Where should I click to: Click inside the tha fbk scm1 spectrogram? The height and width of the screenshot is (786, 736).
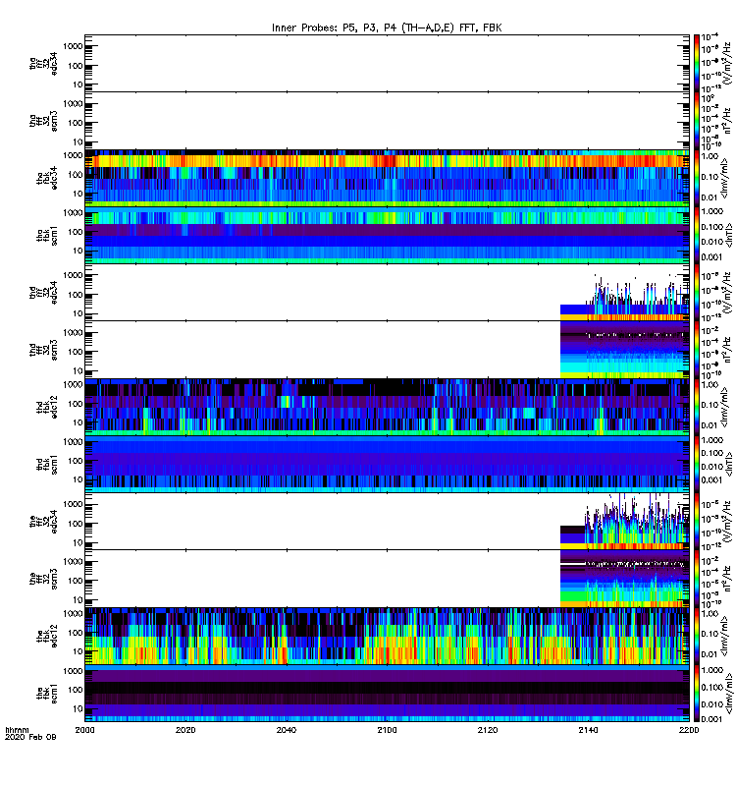tap(387, 235)
